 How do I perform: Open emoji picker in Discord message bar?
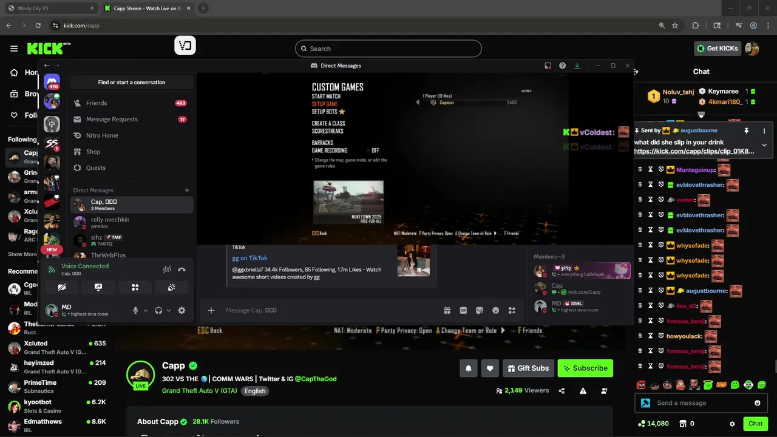click(x=496, y=310)
